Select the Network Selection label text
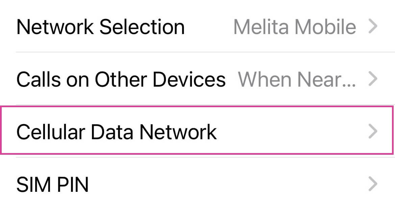Image resolution: width=395 pixels, height=208 pixels. [100, 27]
